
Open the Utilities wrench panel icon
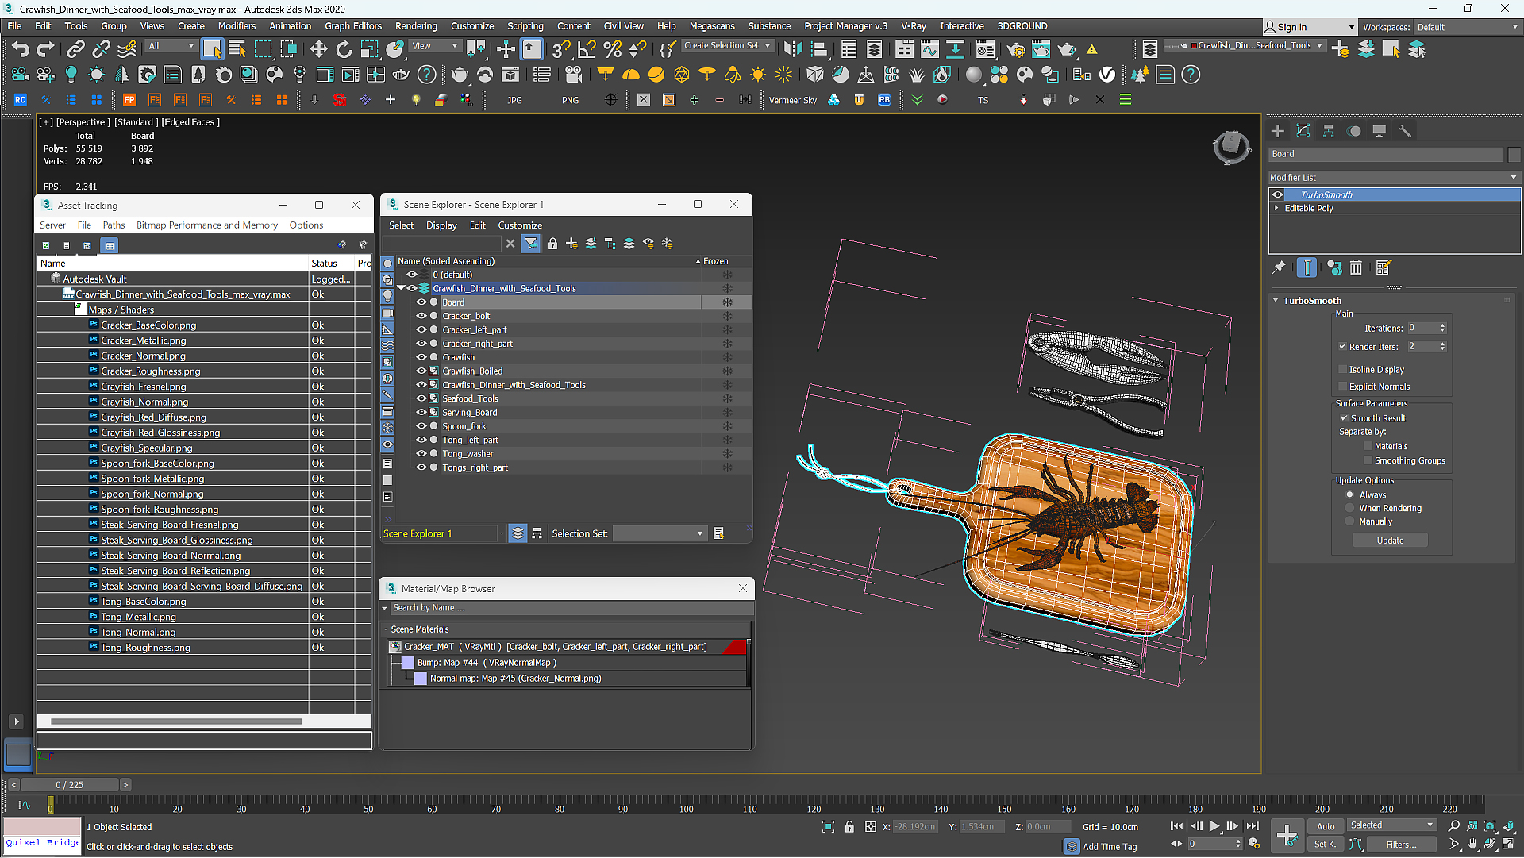(x=1404, y=131)
